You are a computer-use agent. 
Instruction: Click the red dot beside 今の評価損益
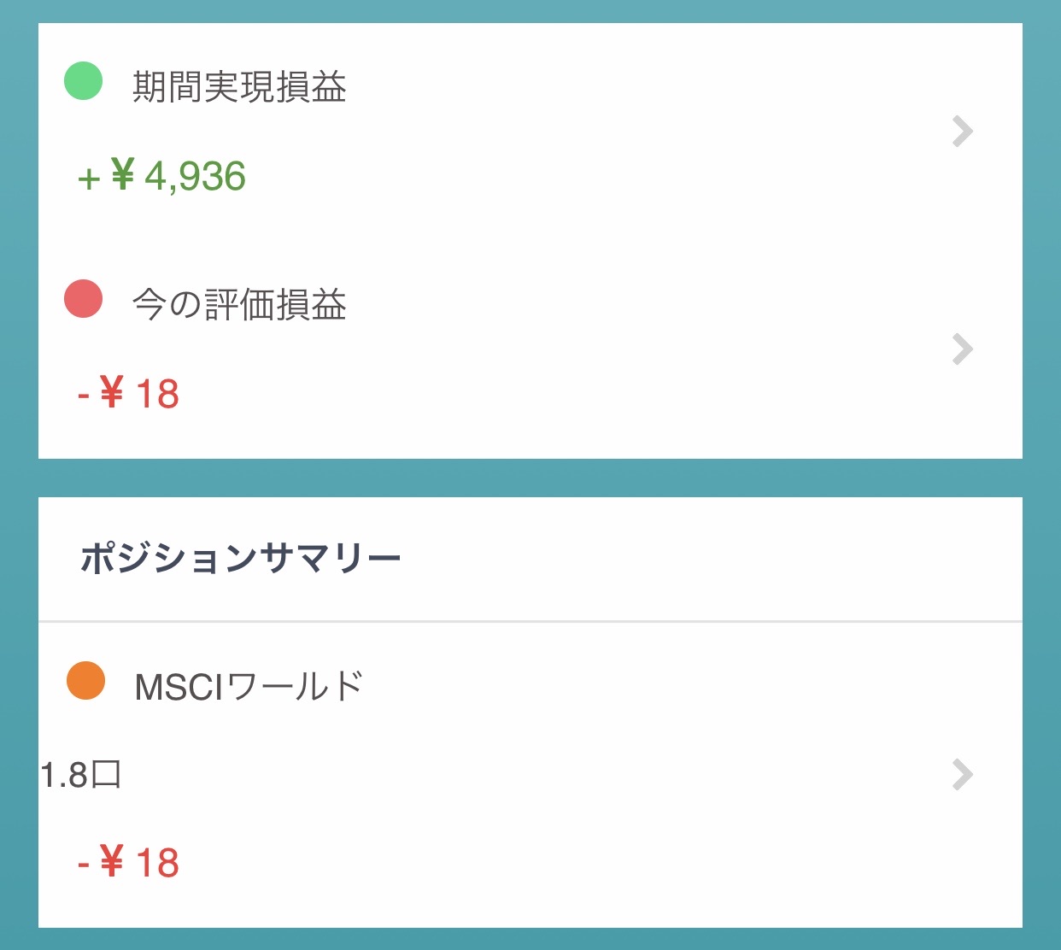click(x=84, y=299)
